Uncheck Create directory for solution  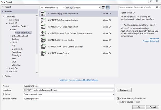[118, 98]
